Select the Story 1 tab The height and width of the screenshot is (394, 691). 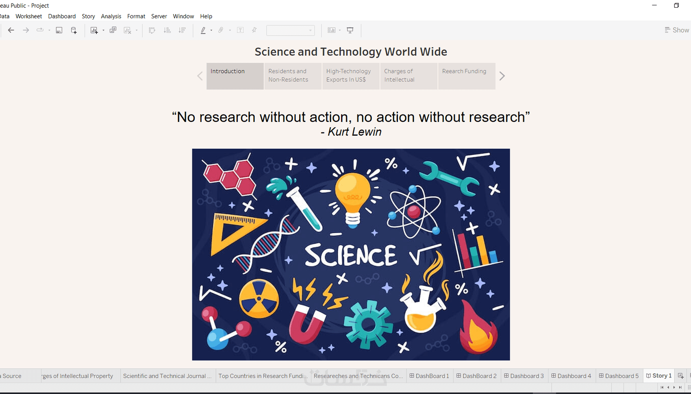[658, 376]
